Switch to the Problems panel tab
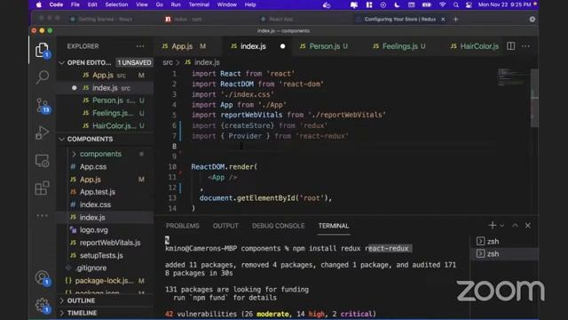 click(x=183, y=226)
